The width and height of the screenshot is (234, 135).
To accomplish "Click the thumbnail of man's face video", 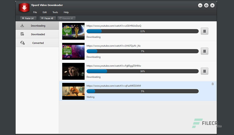I will coord(73,71).
